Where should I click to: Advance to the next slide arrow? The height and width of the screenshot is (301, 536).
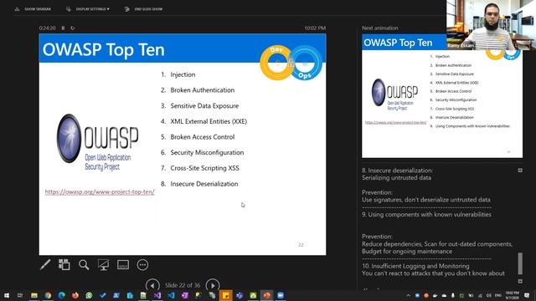tap(213, 285)
